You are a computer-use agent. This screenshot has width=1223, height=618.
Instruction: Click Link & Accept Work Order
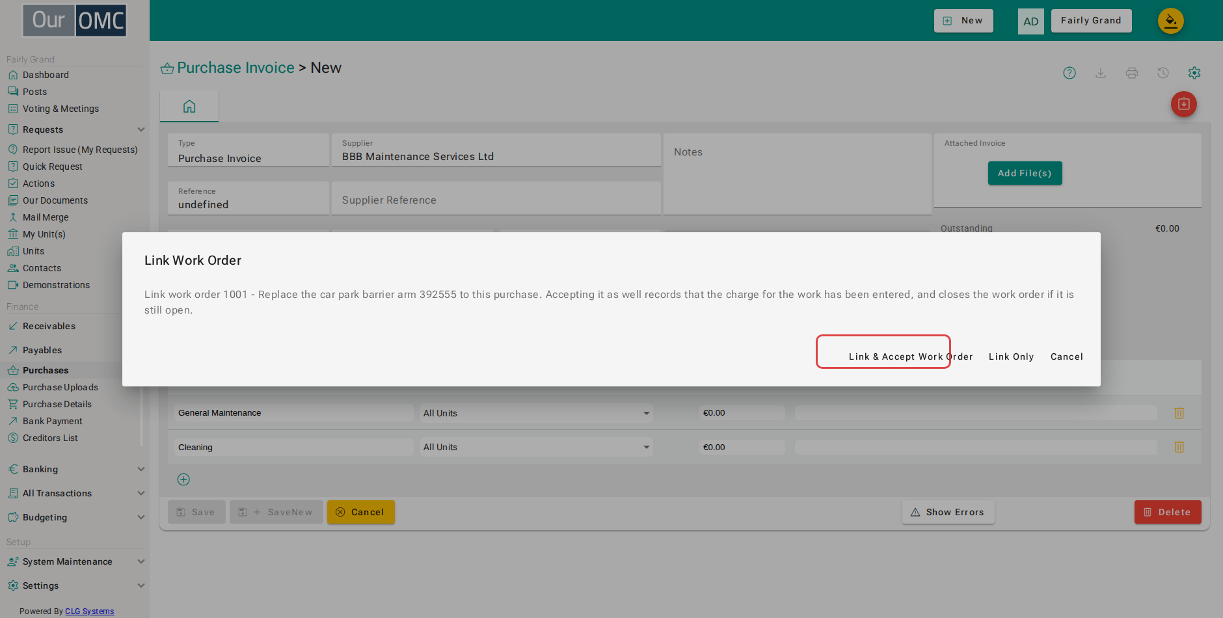pyautogui.click(x=911, y=356)
